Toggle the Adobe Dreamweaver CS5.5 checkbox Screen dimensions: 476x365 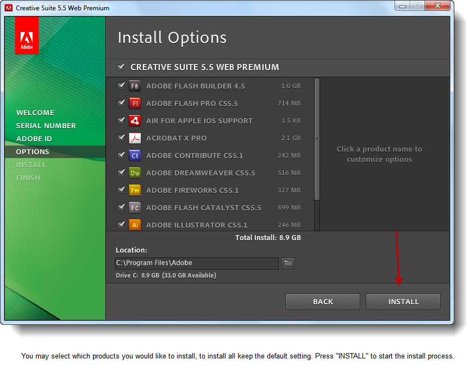pyautogui.click(x=121, y=173)
